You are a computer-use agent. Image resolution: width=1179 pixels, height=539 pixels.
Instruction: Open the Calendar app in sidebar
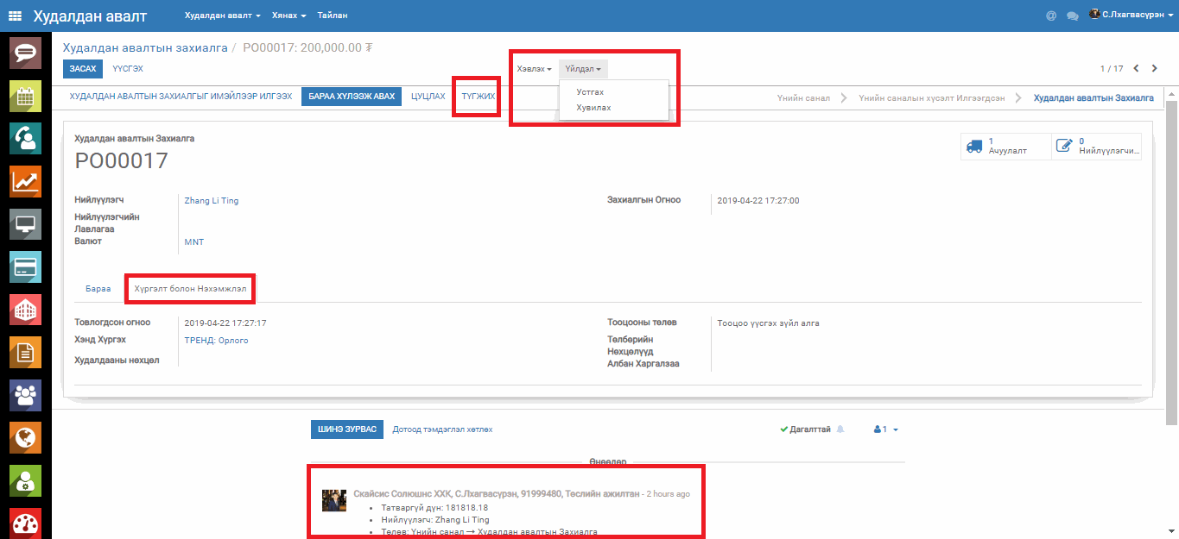(x=25, y=96)
